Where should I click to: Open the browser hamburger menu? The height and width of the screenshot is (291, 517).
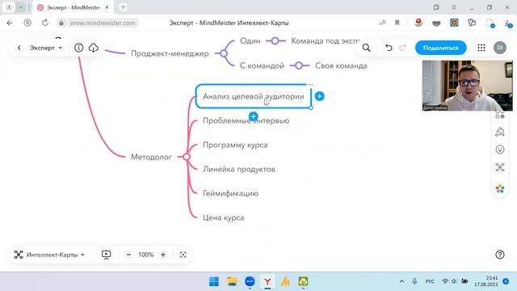click(454, 7)
